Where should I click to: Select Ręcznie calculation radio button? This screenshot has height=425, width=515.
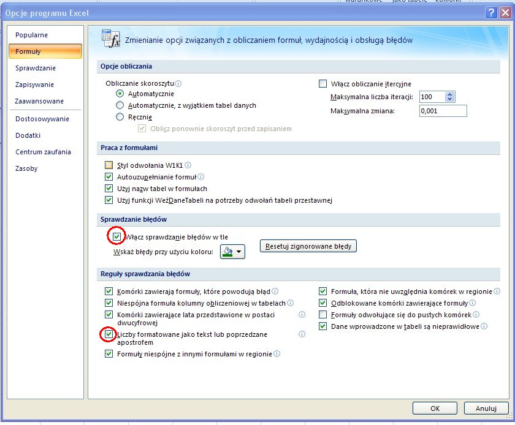point(120,117)
